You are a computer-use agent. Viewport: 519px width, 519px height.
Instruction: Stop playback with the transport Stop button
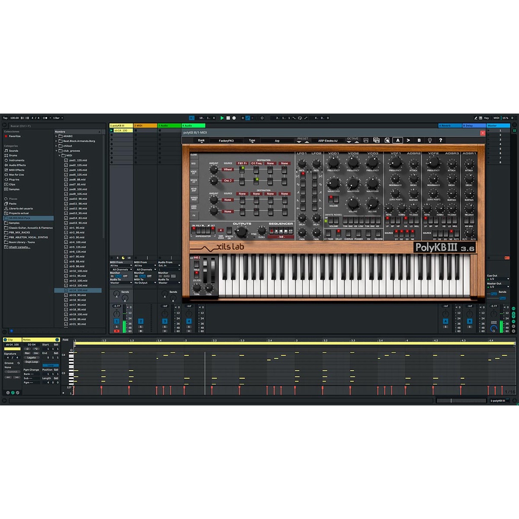(x=228, y=118)
